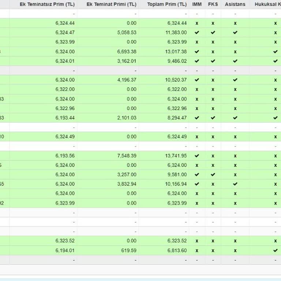The image size is (281, 281).
Task: Select the 3,257.00 cell
Action: tap(127, 175)
